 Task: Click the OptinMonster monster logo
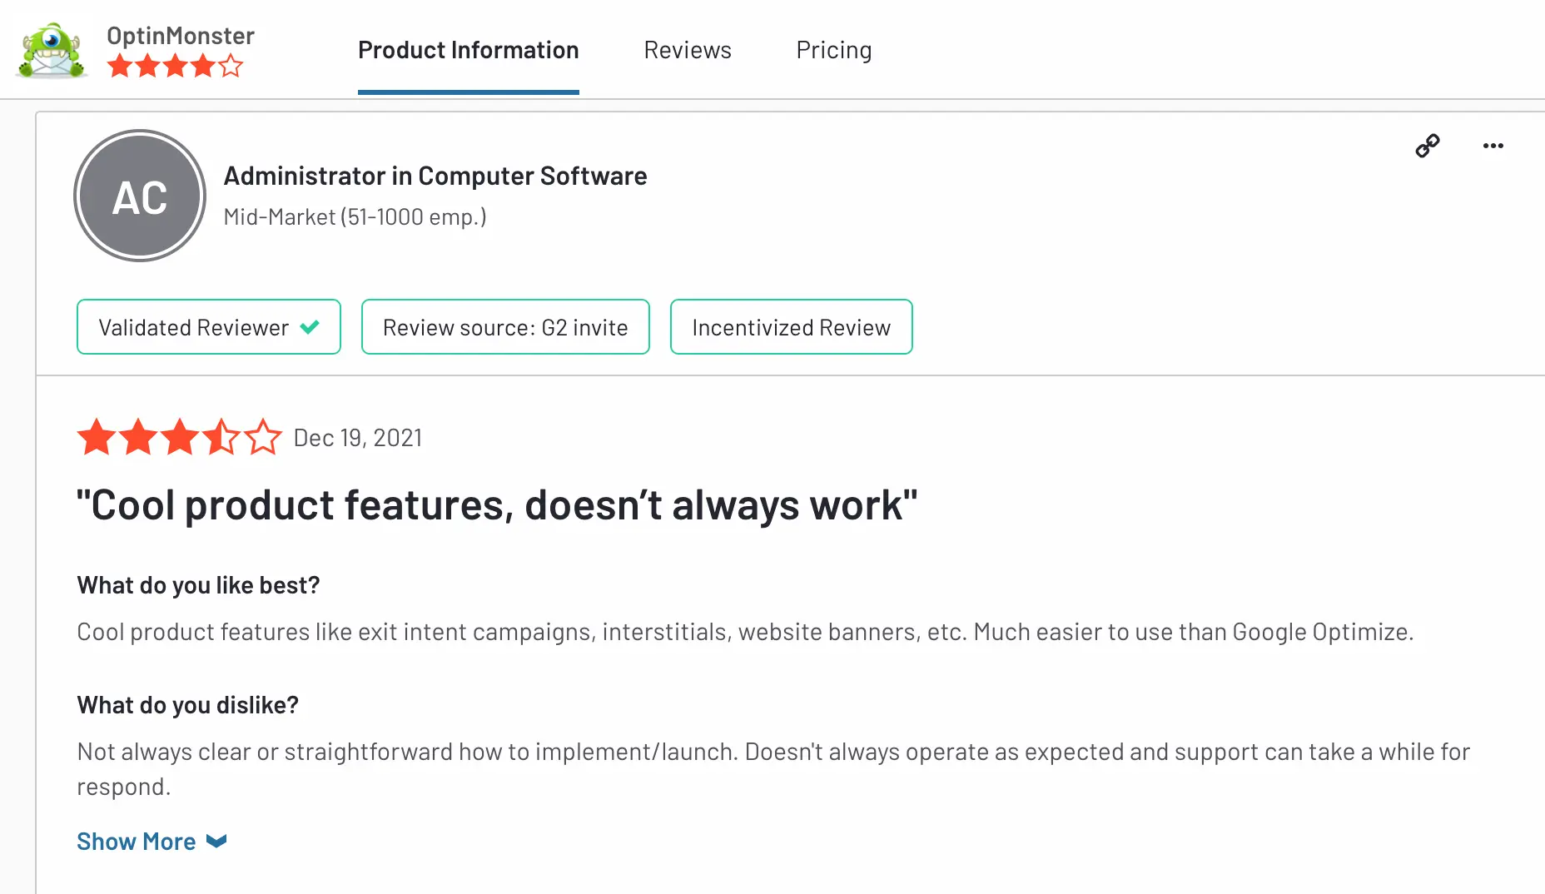point(52,50)
